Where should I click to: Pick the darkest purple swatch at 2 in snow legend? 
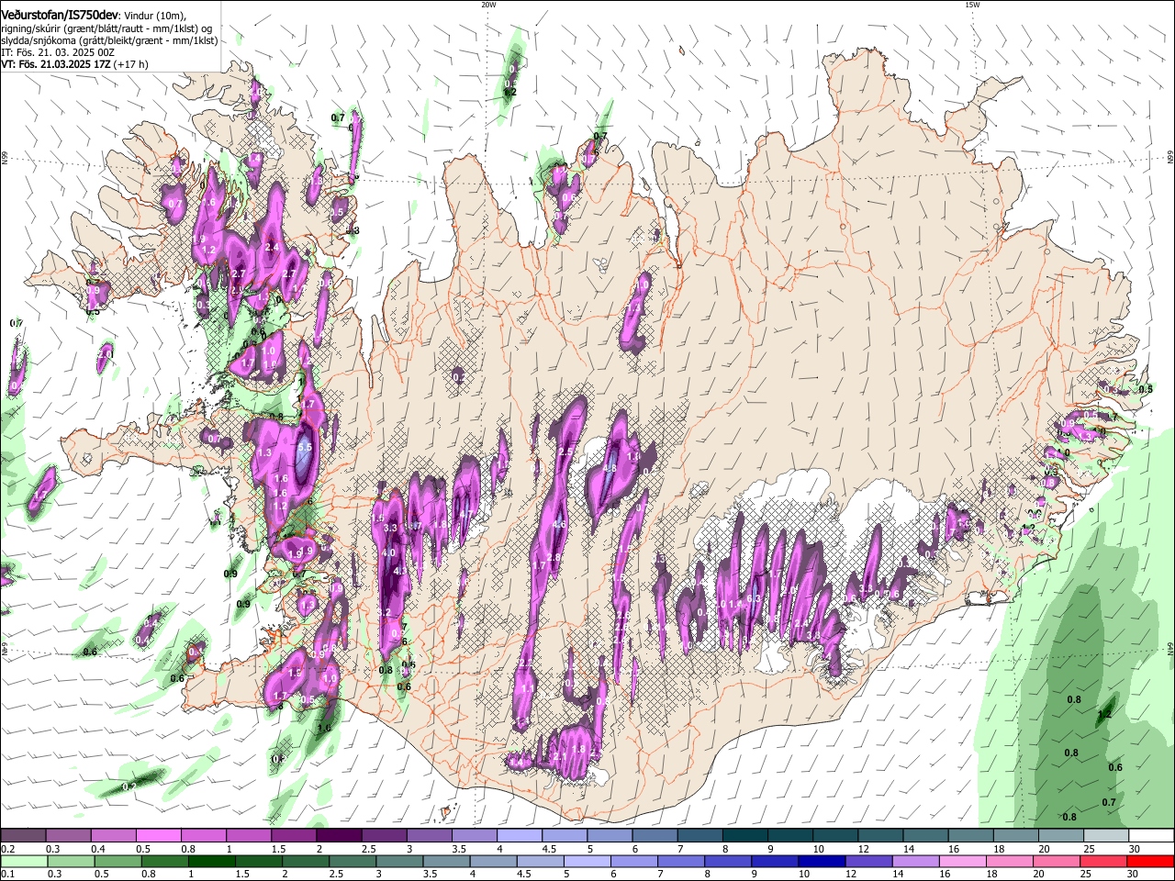339,835
